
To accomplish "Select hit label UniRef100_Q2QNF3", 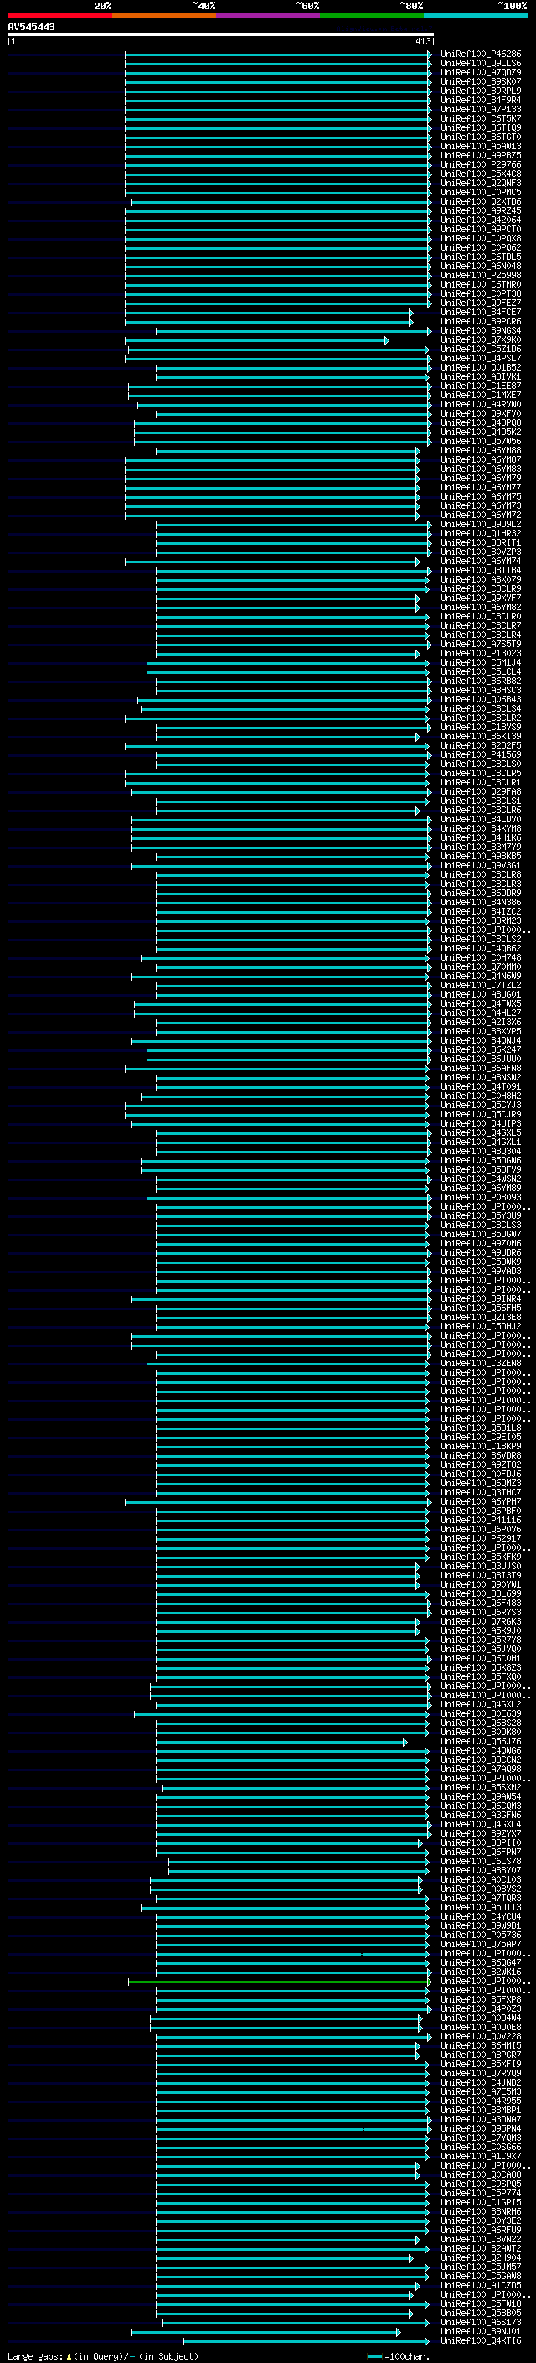I will 481,183.
